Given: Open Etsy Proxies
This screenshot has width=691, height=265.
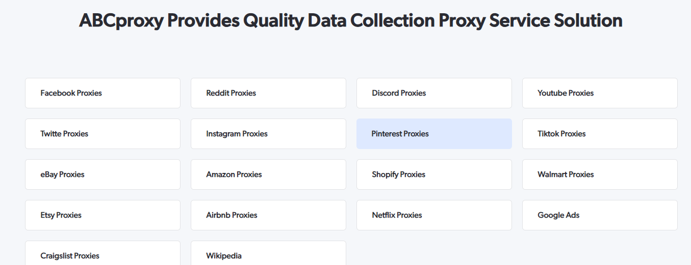Looking at the screenshot, I should point(103,215).
